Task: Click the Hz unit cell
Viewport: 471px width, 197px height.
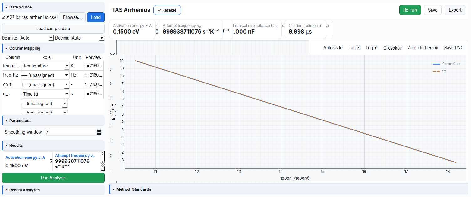Action: 76,75
